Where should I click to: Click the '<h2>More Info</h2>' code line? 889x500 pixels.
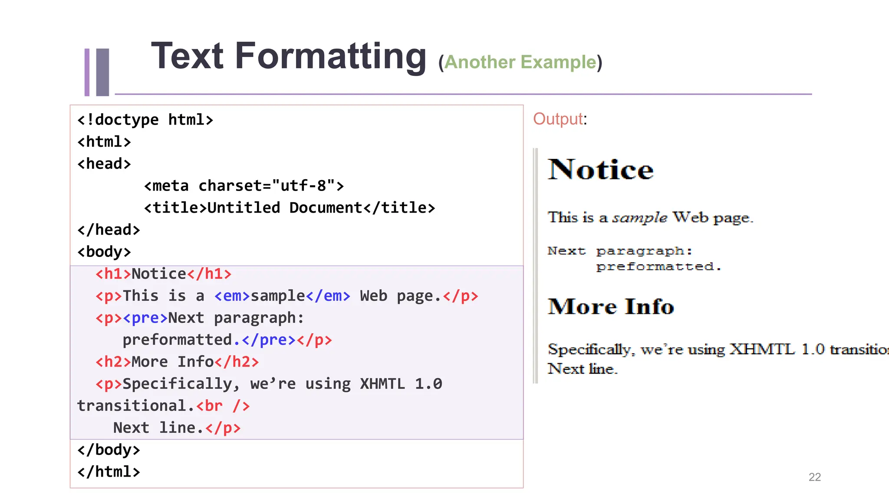(x=177, y=362)
